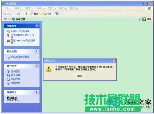
Task: Close the 网络连接 error dialog with X
Action: (x=114, y=61)
